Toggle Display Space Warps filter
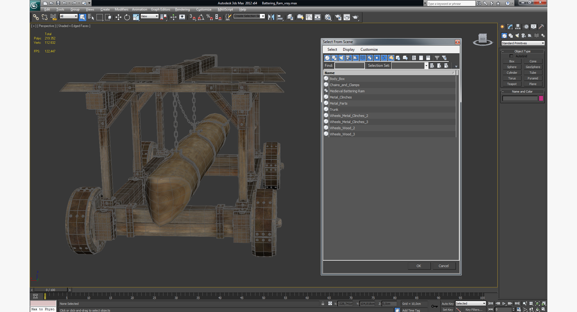Viewport: 577px width, 312px height. [363, 58]
